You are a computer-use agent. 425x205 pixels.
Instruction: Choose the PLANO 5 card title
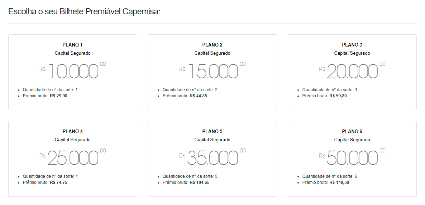click(212, 131)
